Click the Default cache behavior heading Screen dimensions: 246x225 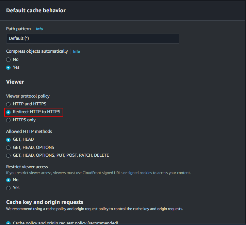[x=36, y=11]
